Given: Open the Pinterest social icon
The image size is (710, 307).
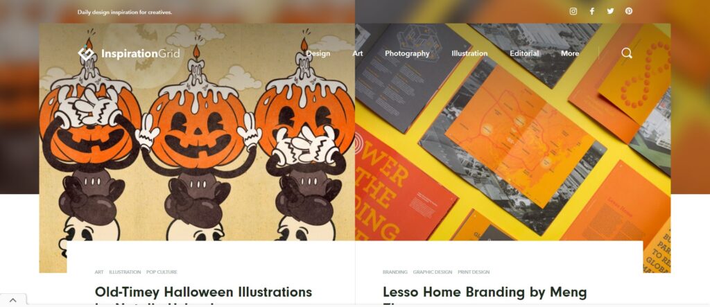Looking at the screenshot, I should point(629,11).
